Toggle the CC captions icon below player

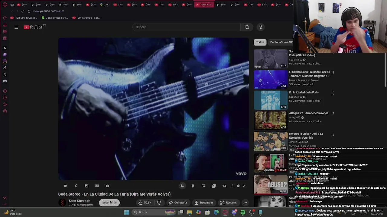(x=97, y=186)
